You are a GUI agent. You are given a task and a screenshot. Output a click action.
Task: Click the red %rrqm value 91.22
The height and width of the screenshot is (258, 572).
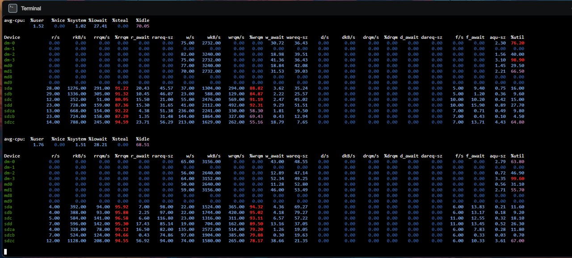point(122,88)
